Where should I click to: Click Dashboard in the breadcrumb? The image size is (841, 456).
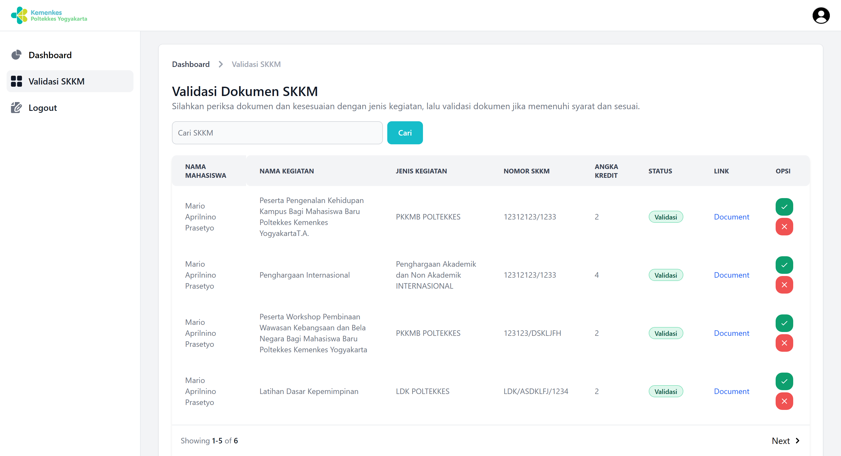(x=191, y=64)
